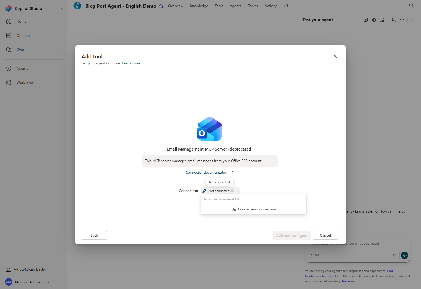Close the Test your agent panel

coord(413,20)
